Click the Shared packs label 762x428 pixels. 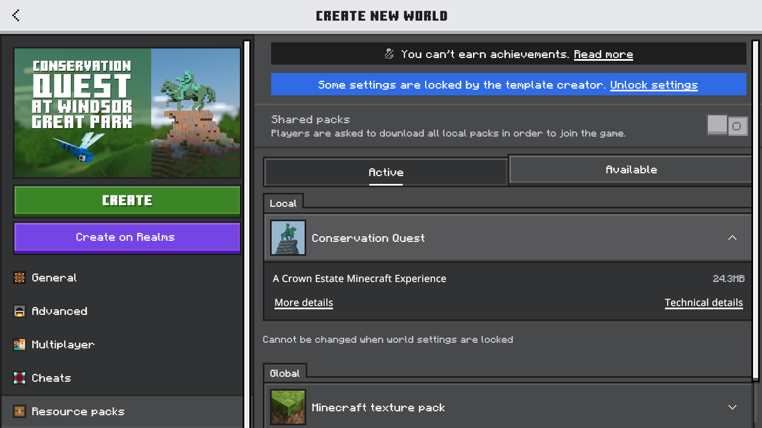click(310, 119)
